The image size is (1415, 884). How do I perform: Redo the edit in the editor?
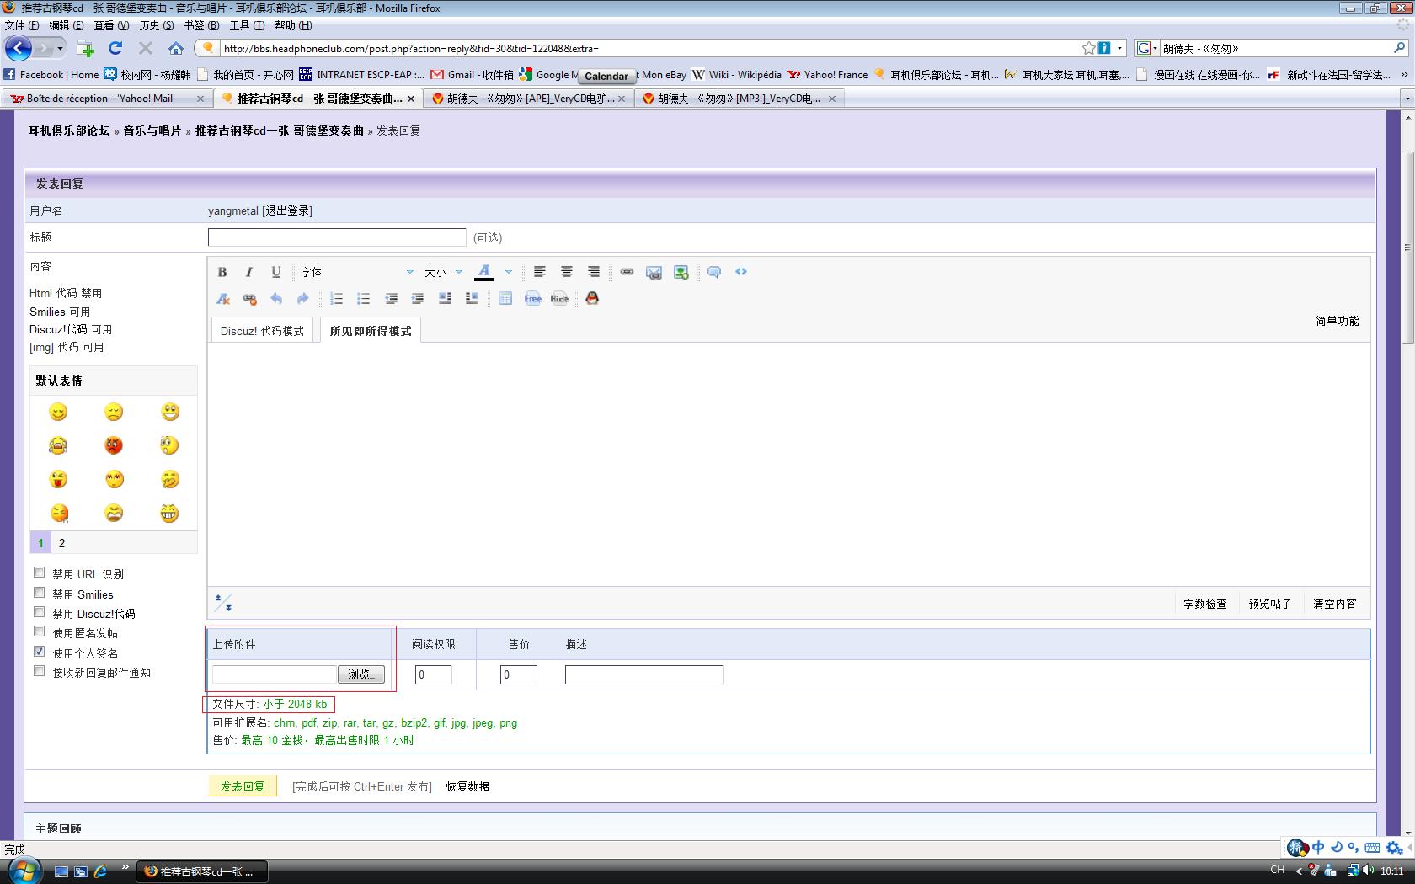(x=303, y=299)
